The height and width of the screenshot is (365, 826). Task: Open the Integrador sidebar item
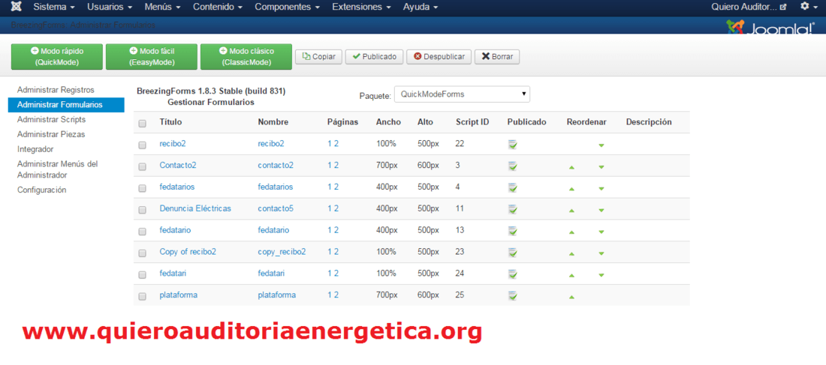coord(35,149)
